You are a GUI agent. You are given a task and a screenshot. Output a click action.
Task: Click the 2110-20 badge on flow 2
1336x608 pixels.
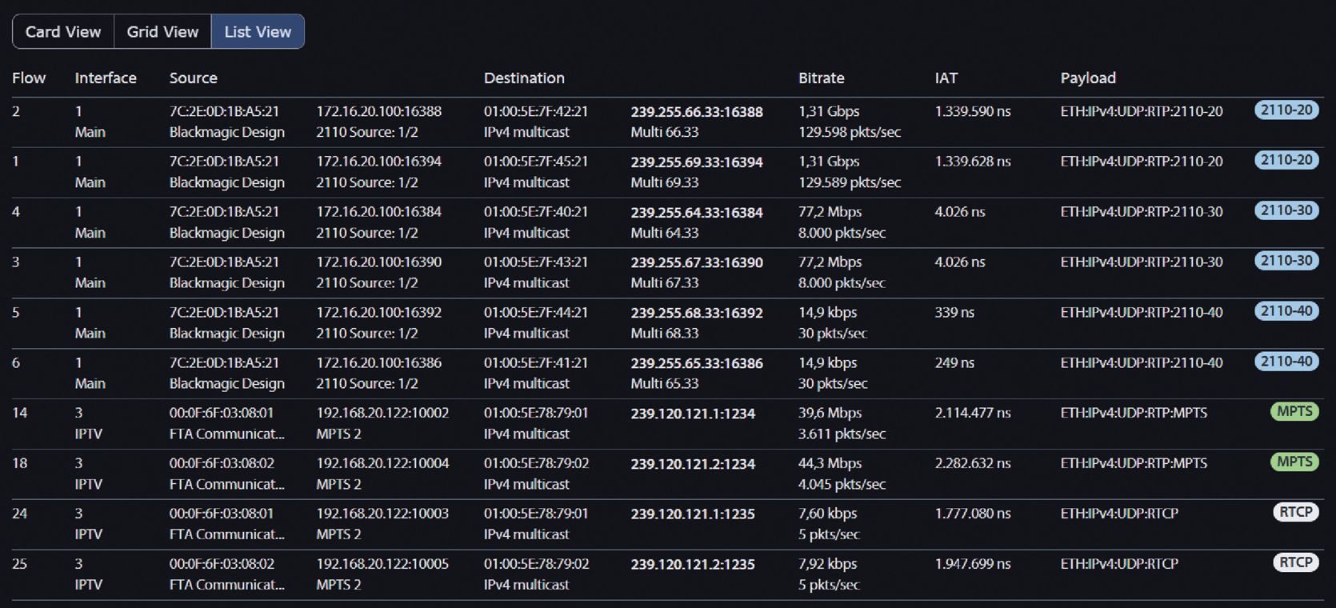click(1286, 110)
